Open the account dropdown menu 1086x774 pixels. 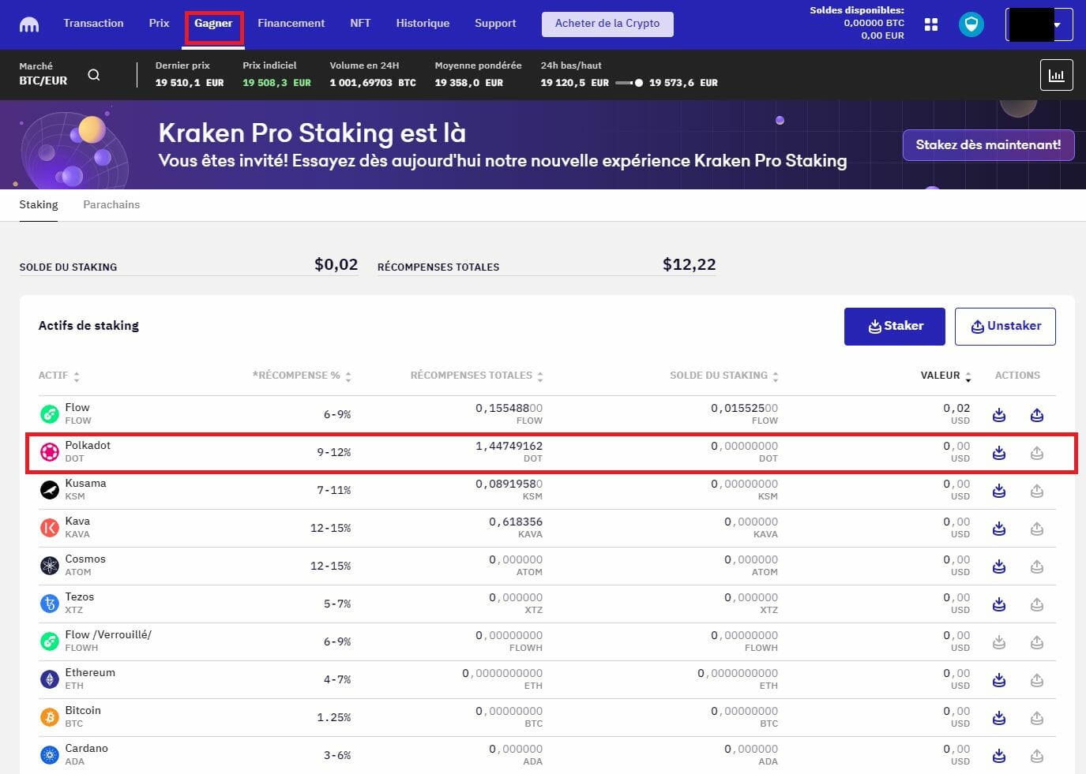[x=1039, y=24]
